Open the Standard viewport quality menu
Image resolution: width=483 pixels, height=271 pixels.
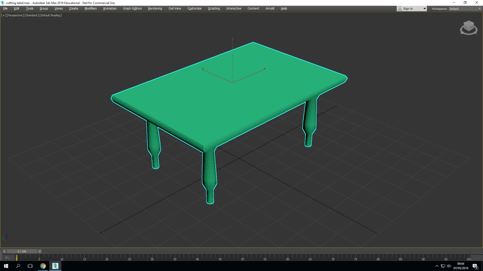pyautogui.click(x=32, y=15)
